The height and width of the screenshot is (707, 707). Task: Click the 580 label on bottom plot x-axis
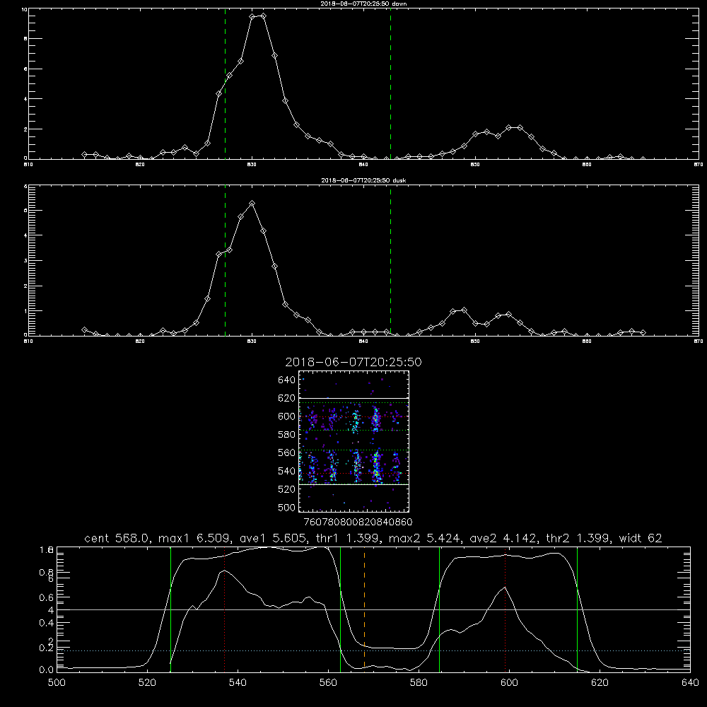point(419,683)
